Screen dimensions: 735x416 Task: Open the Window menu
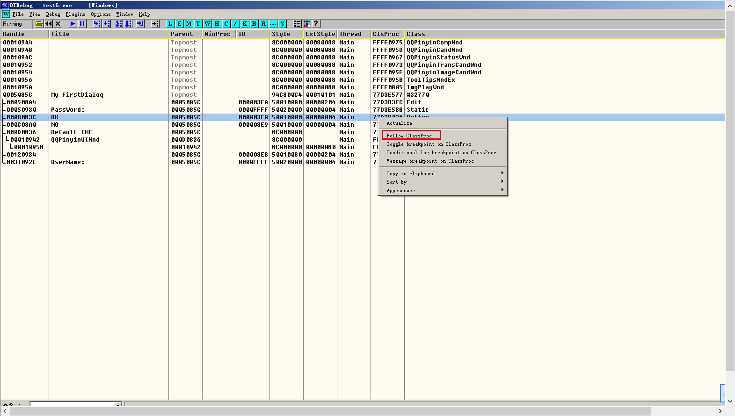(x=124, y=14)
